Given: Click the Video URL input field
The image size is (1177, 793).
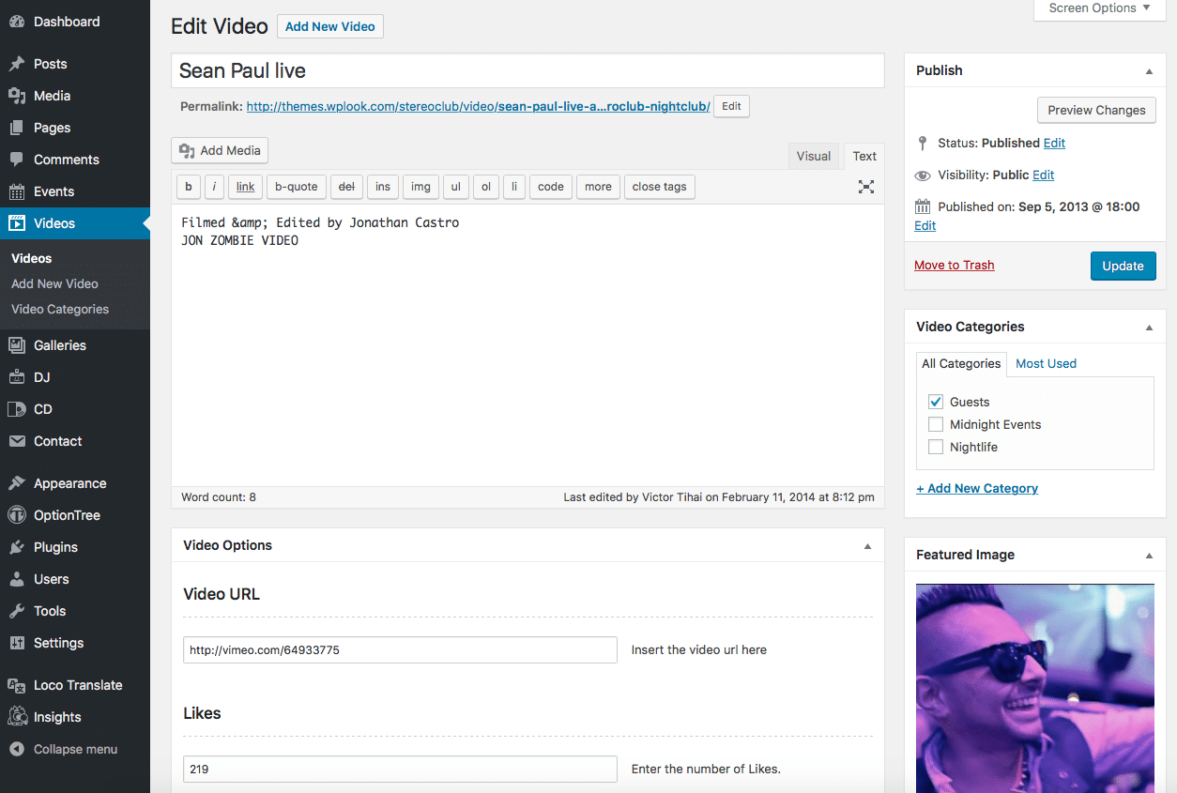Looking at the screenshot, I should (400, 649).
